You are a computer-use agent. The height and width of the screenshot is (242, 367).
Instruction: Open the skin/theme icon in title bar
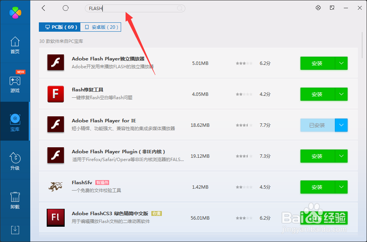click(318, 8)
